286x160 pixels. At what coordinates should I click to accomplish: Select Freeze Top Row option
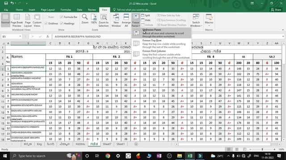(161, 44)
